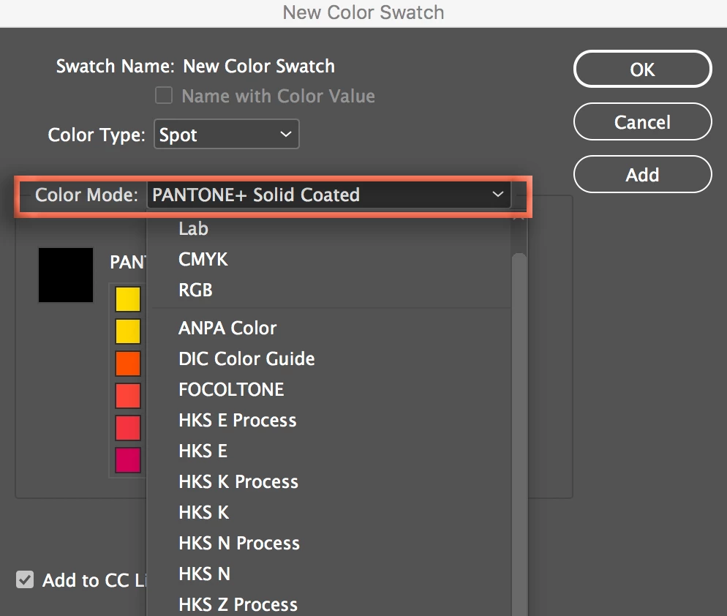Collapse the Color Mode dropdown
The height and width of the screenshot is (616, 727).
pyautogui.click(x=328, y=195)
